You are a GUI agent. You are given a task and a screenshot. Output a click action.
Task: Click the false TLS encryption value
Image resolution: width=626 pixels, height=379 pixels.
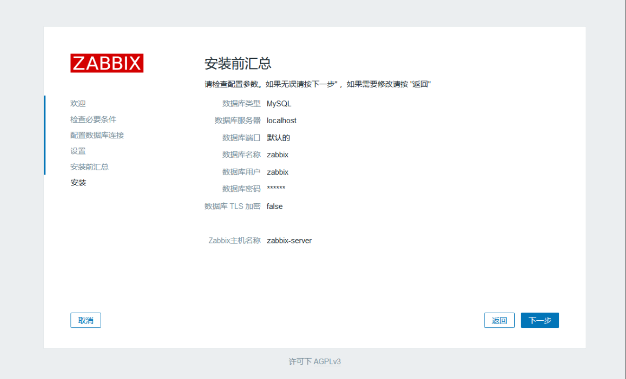coord(274,206)
